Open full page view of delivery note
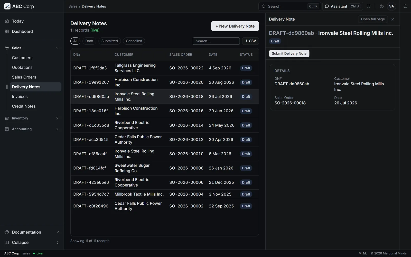 373,19
